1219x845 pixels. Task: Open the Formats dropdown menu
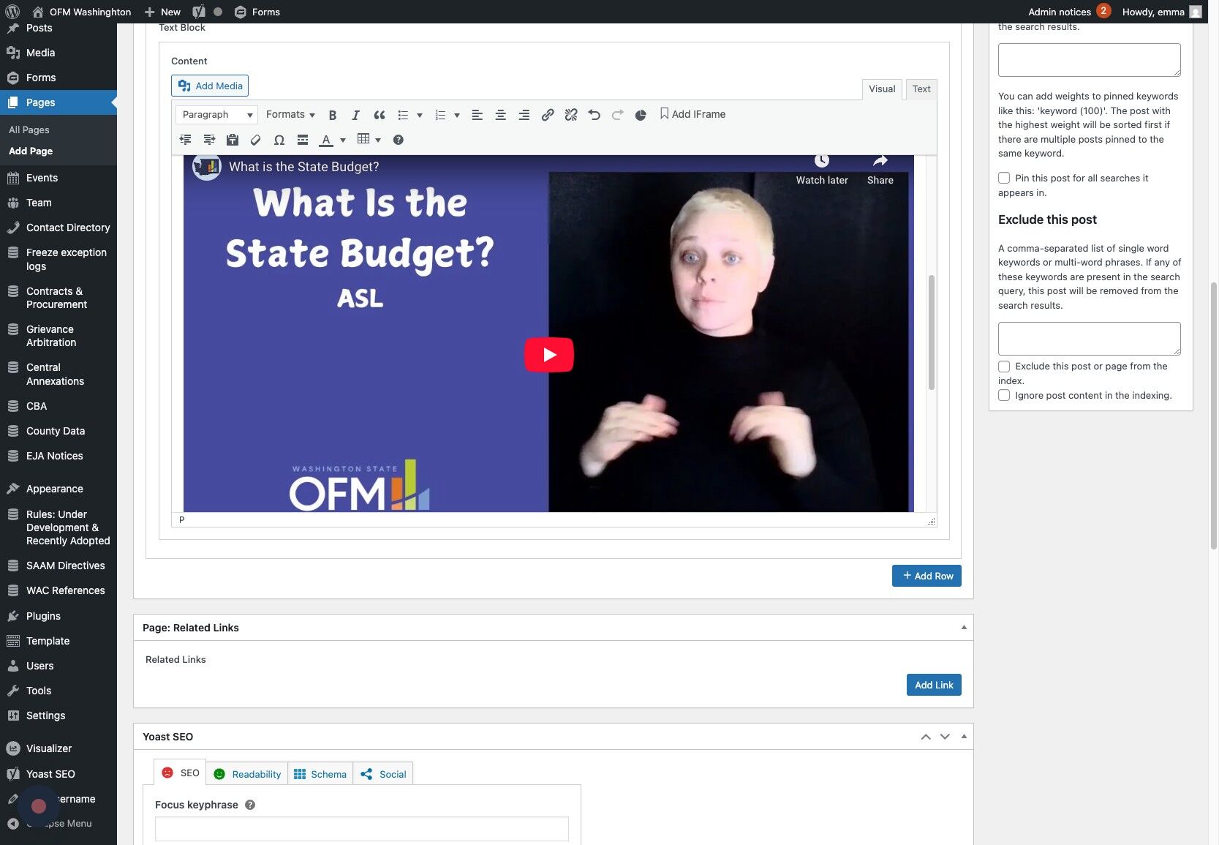[290, 115]
